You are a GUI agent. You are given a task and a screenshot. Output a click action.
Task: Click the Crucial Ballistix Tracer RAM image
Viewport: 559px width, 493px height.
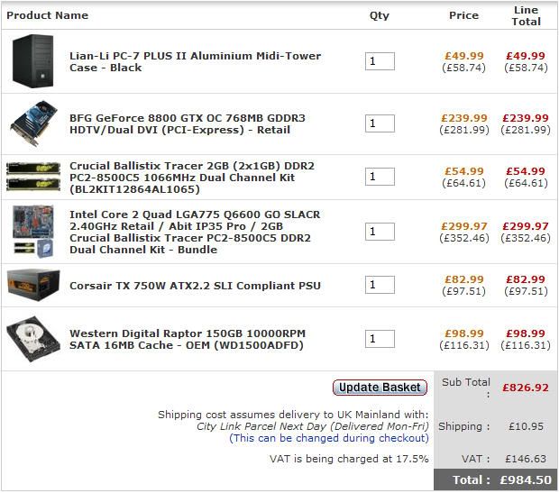[34, 177]
